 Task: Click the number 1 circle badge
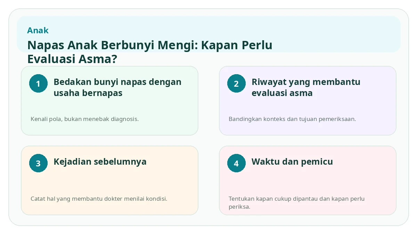click(38, 84)
